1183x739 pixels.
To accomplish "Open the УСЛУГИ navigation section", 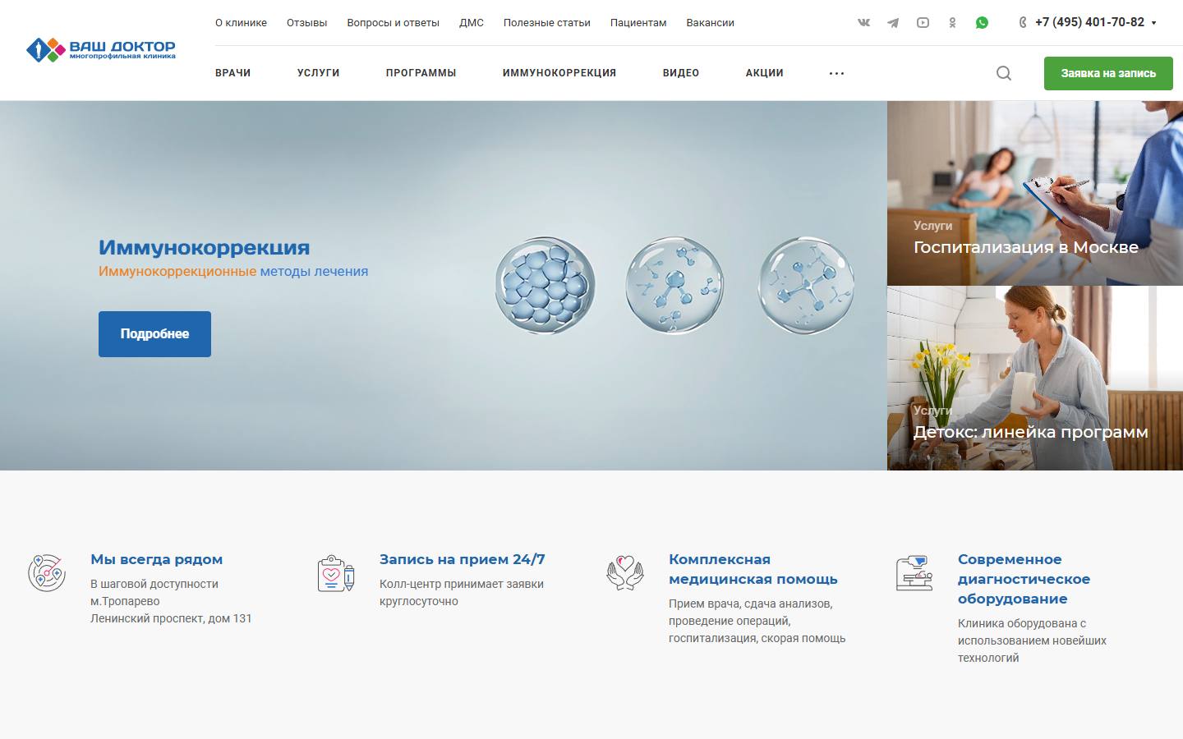I will (x=319, y=73).
